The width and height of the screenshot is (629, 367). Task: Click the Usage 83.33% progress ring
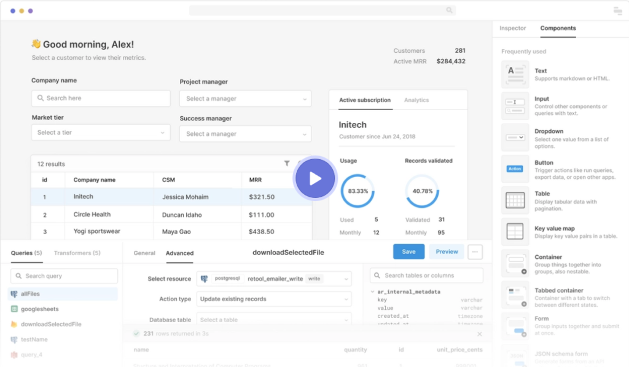pyautogui.click(x=357, y=191)
